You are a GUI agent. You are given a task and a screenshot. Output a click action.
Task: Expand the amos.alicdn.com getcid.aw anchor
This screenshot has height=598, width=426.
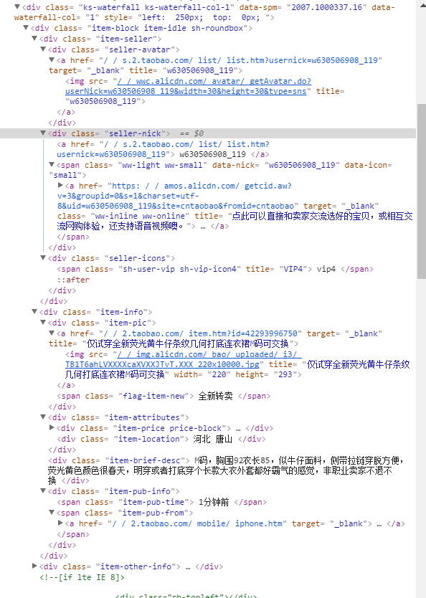(60, 185)
